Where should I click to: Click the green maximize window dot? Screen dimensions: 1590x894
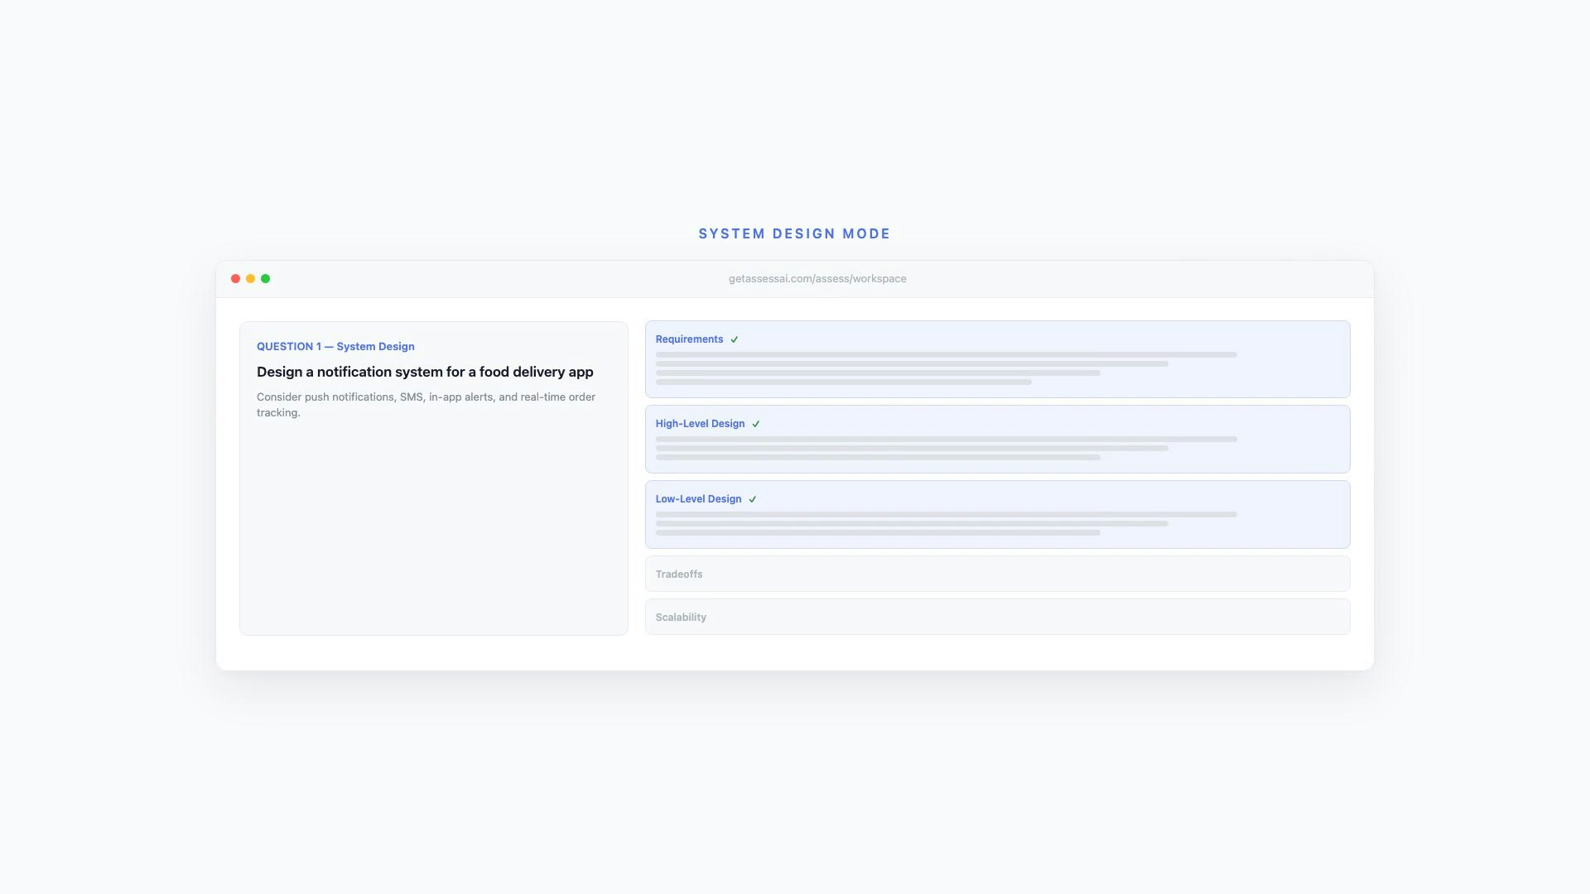click(x=265, y=279)
